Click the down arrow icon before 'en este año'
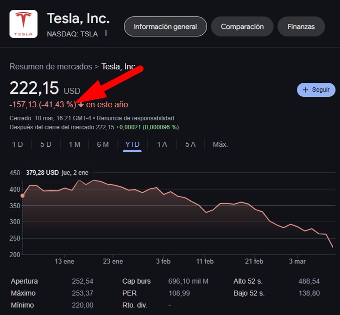This screenshot has width=340, height=315. point(81,105)
